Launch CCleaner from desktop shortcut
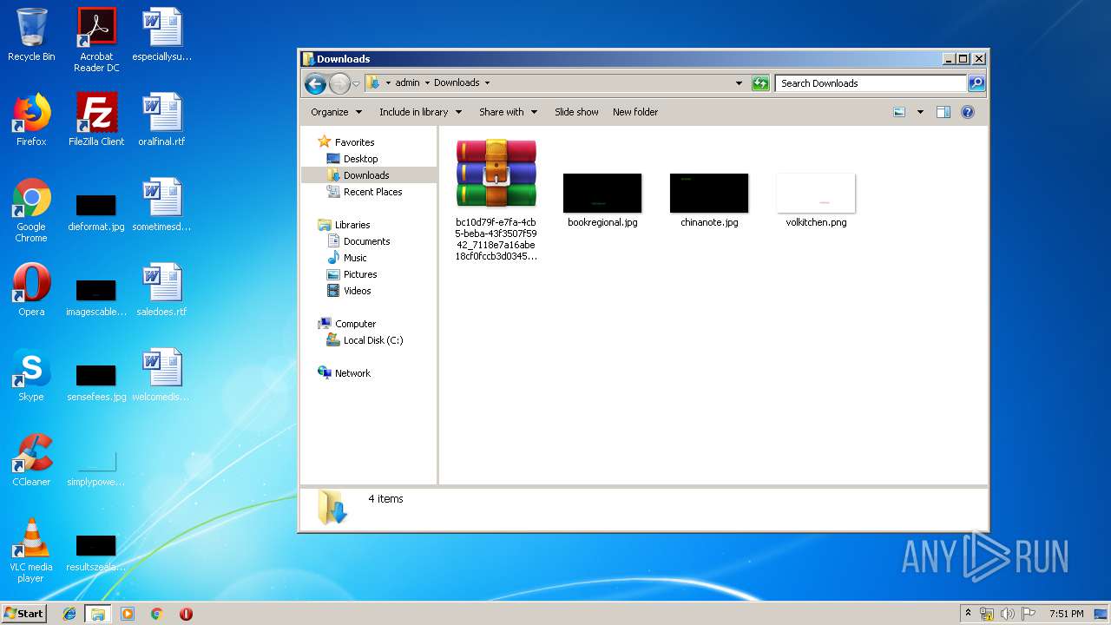The image size is (1111, 625). pos(31,460)
